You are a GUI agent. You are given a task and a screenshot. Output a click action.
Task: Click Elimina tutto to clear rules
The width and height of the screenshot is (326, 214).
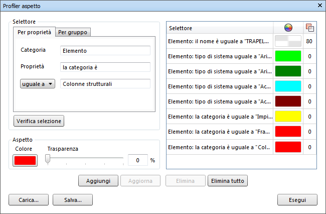coord(227,180)
